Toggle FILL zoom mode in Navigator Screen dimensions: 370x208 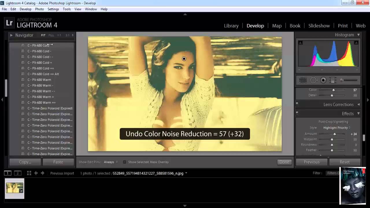click(x=52, y=35)
